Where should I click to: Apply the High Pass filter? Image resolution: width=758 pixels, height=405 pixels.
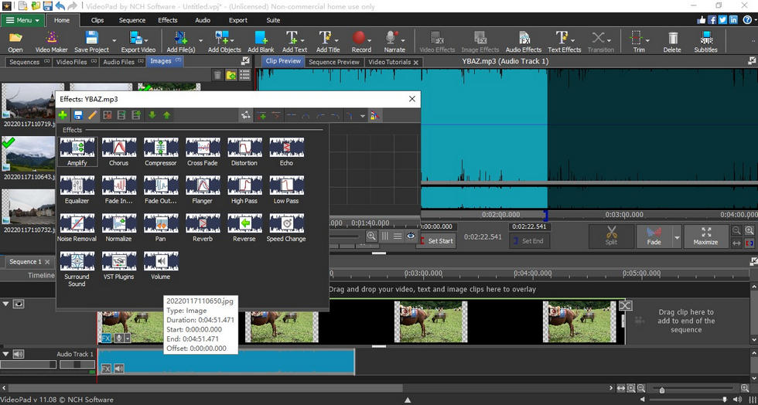coord(244,189)
